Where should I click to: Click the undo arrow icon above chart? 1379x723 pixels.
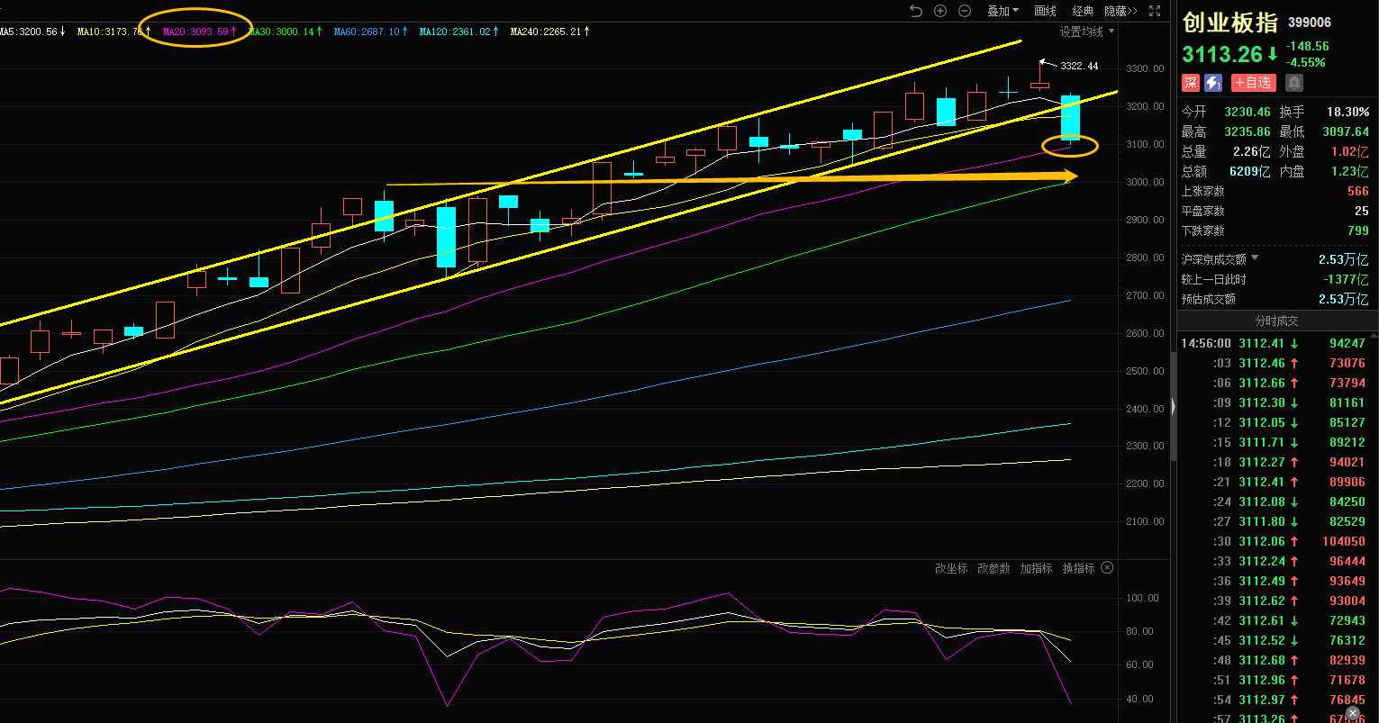tap(916, 11)
